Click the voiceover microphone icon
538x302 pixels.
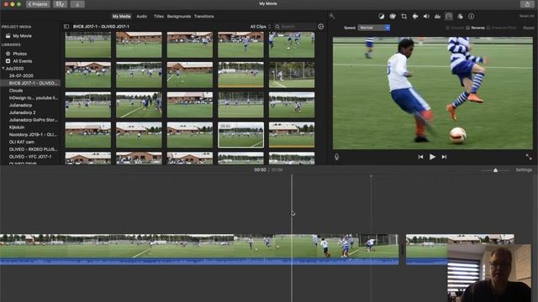coord(336,157)
